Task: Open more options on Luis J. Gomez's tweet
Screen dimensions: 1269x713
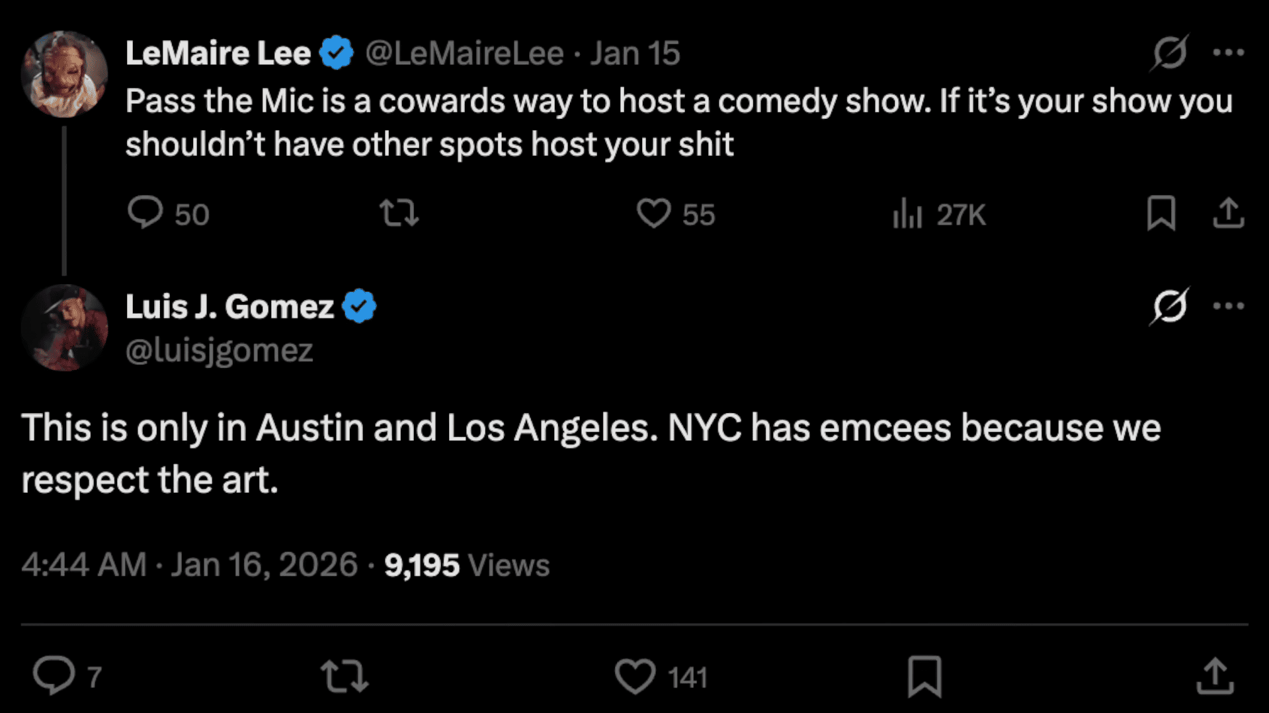Action: (x=1228, y=306)
